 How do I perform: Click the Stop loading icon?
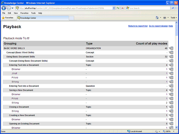(123, 8)
